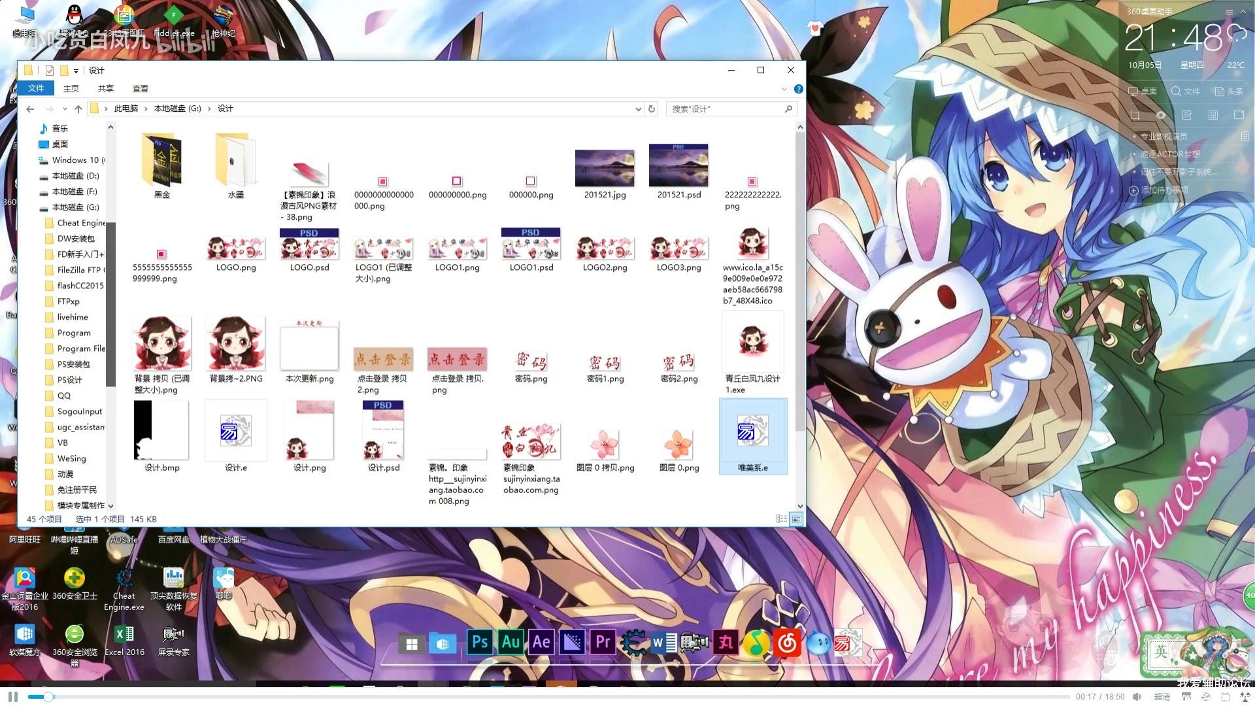
Task: Select 头条 tab in 360 widget
Action: coord(1229,91)
